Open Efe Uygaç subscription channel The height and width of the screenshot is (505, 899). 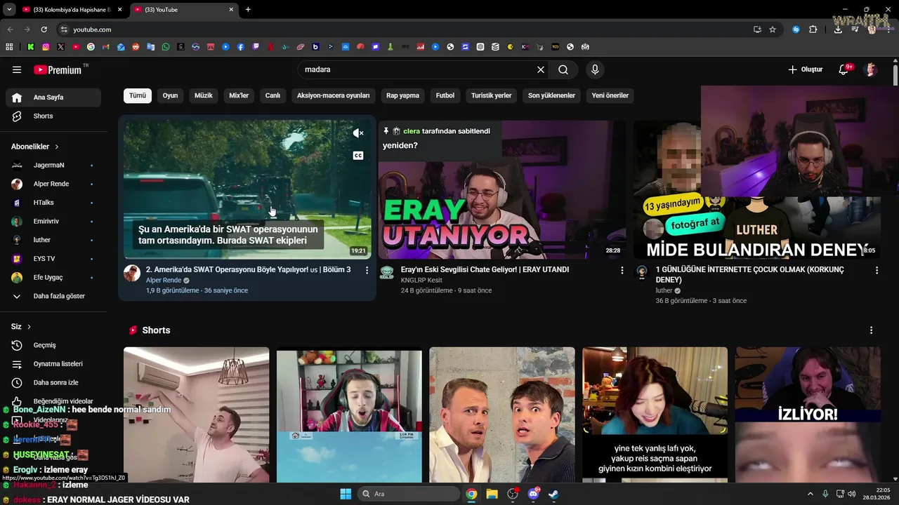click(53, 277)
